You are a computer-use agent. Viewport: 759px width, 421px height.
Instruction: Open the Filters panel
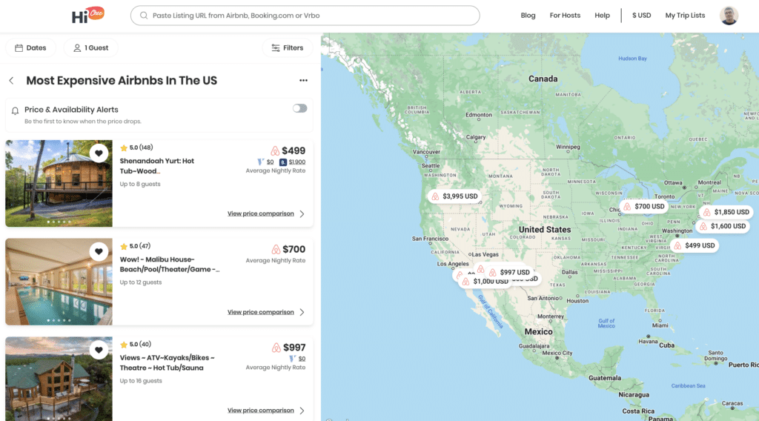[287, 48]
